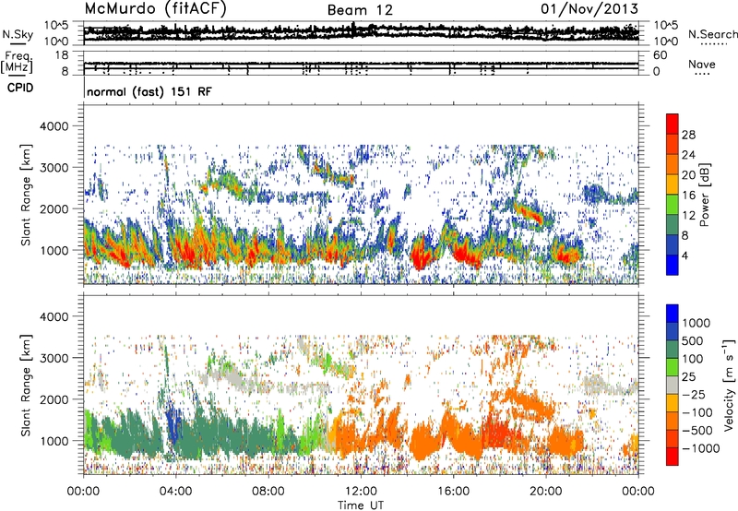Image resolution: width=738 pixels, height=511 pixels.
Task: Click 'Velocity [m s-1]' colorbar title
Action: click(729, 385)
